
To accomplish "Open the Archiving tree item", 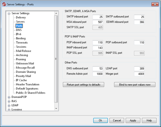I will (22, 55).
